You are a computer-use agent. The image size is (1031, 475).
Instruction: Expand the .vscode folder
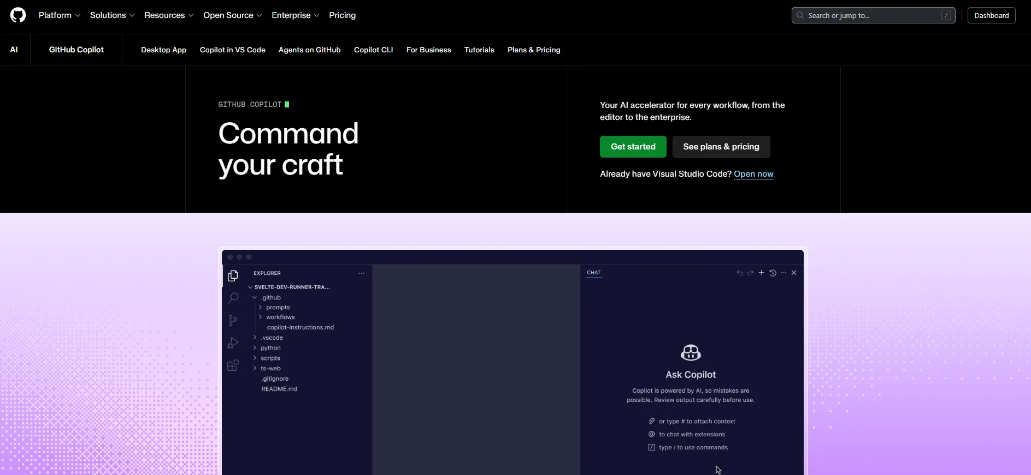[268, 338]
